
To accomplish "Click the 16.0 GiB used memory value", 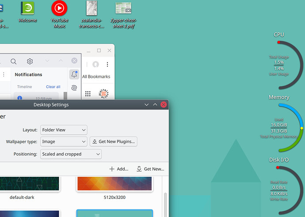I will pos(279,125).
